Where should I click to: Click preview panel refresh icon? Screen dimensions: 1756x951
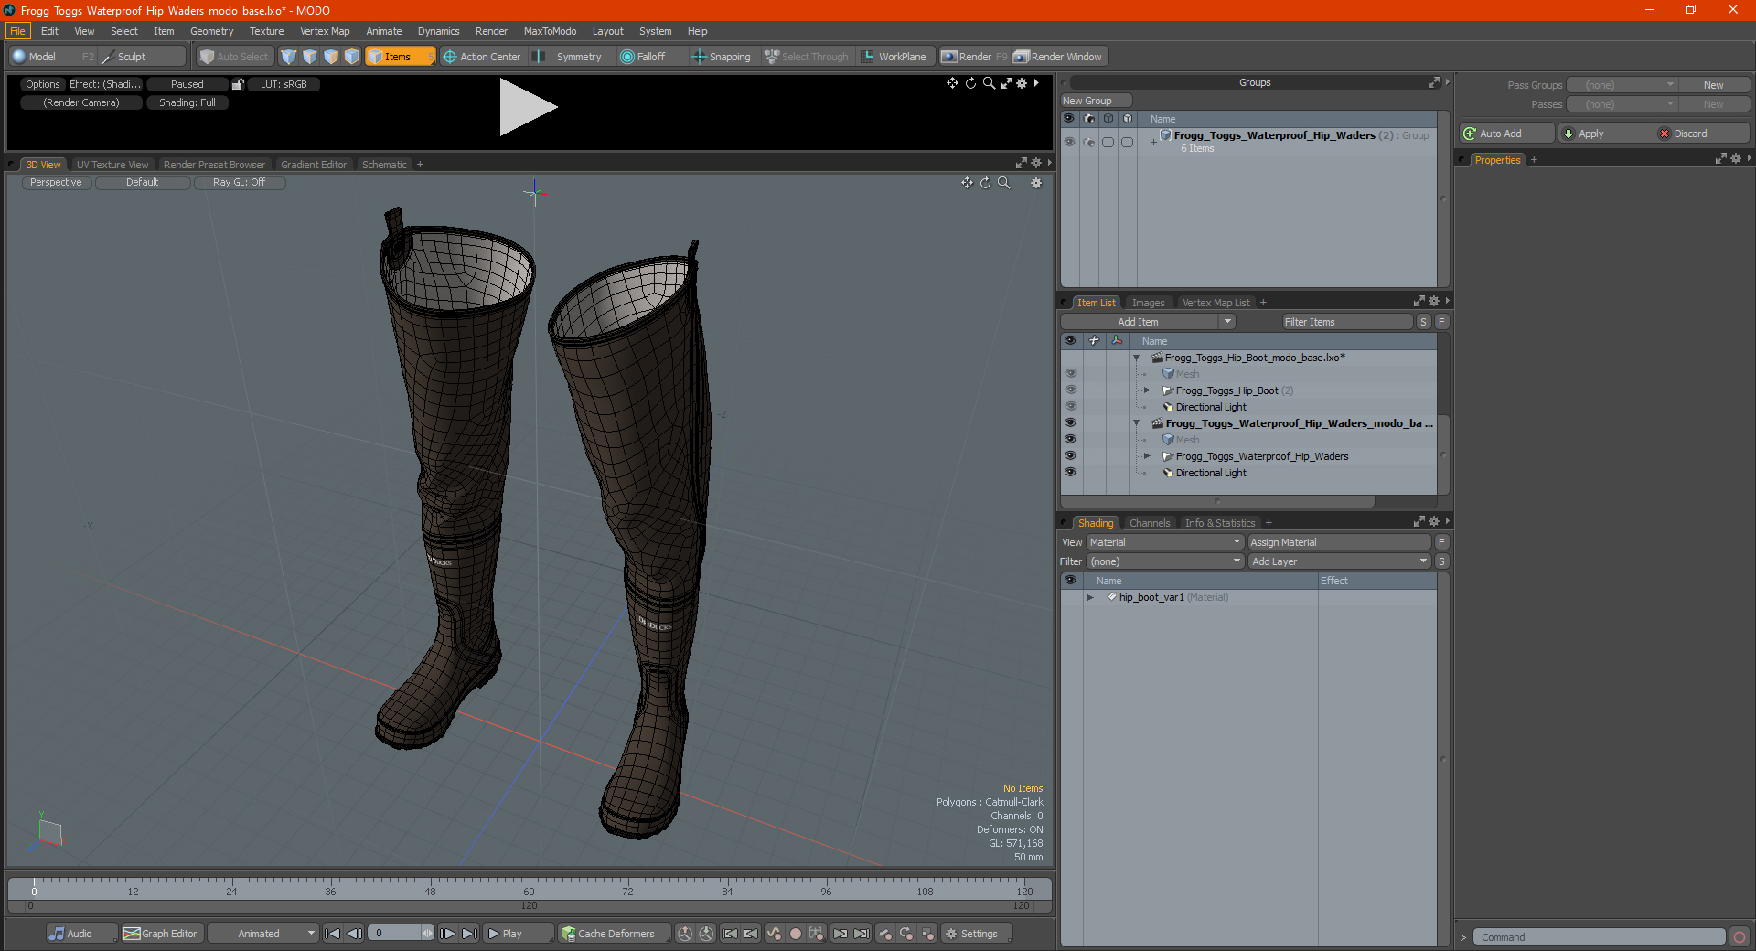tap(970, 83)
